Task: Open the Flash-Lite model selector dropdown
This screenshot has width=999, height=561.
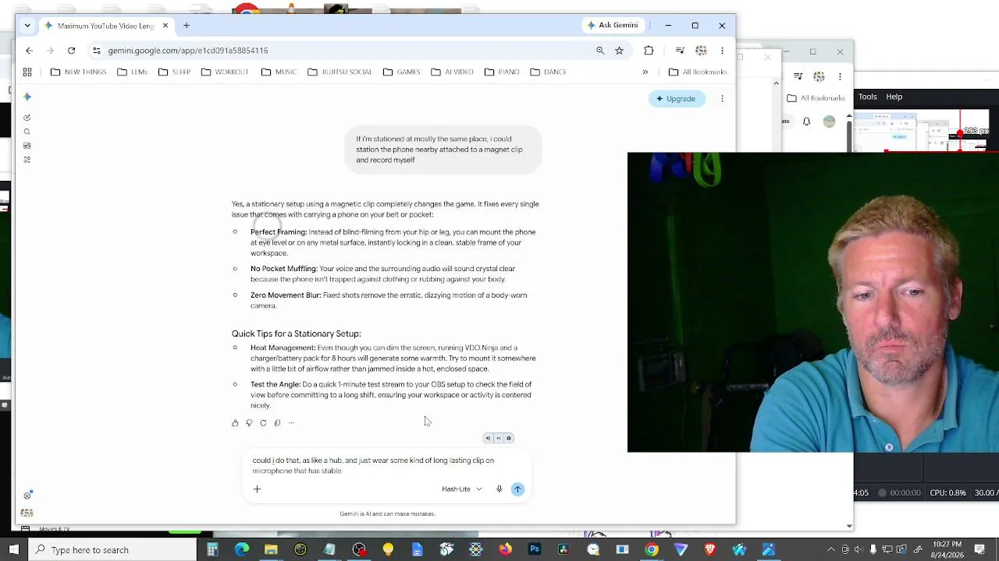Action: click(462, 489)
